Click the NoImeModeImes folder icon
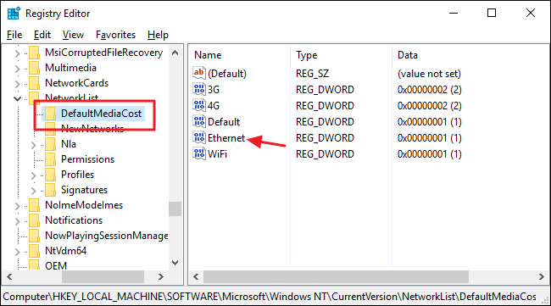551x306 pixels. [x=34, y=205]
